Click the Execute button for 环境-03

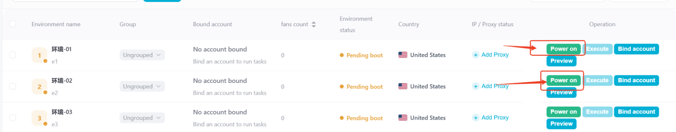pos(597,112)
